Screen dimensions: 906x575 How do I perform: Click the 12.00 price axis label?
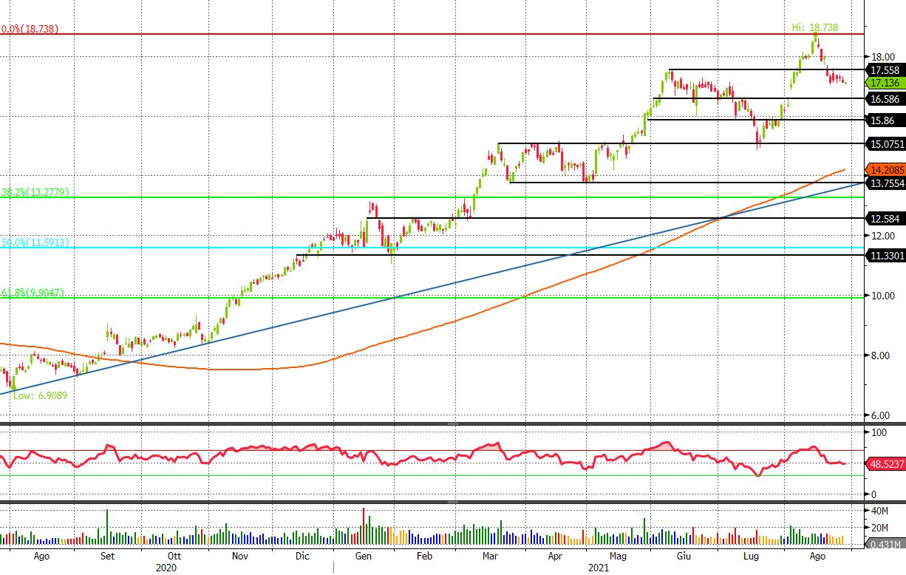[884, 236]
